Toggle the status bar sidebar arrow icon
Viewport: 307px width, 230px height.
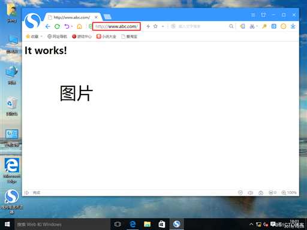26,193
